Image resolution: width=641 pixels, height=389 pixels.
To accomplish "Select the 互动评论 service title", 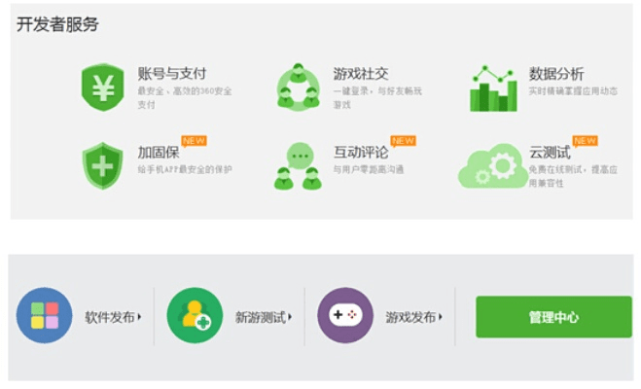I will [x=361, y=153].
